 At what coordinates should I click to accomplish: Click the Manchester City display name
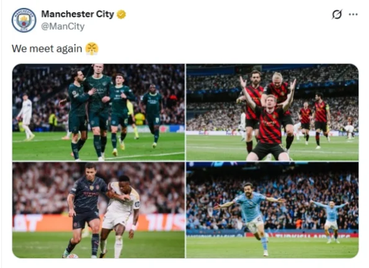click(78, 14)
